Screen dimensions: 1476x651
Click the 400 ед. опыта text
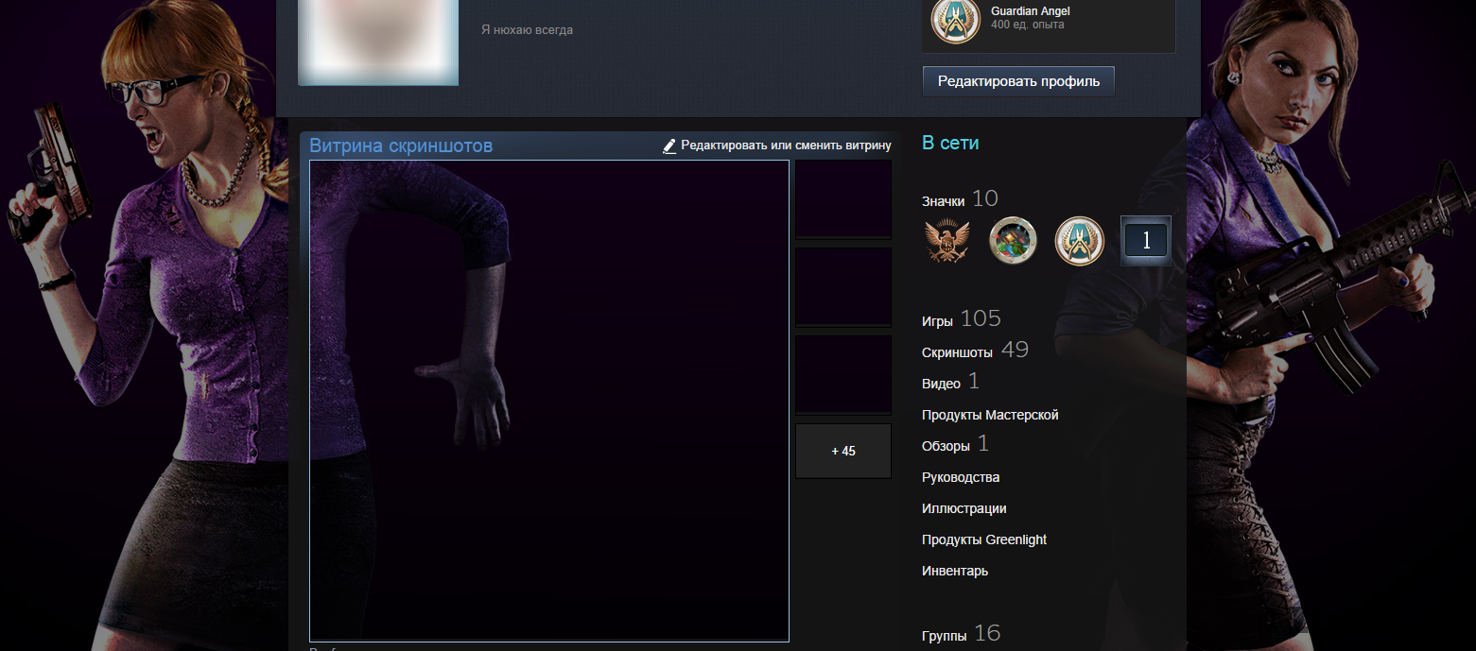tap(1028, 25)
